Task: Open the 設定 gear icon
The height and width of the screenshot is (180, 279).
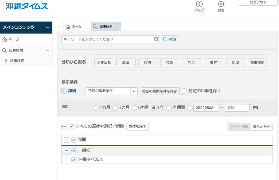Action: pos(221,4)
